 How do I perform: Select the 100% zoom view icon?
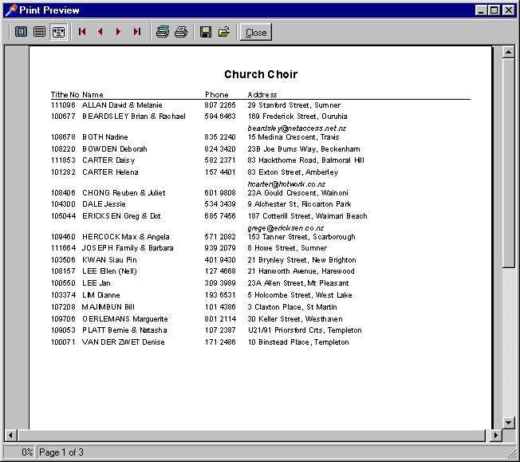click(40, 32)
